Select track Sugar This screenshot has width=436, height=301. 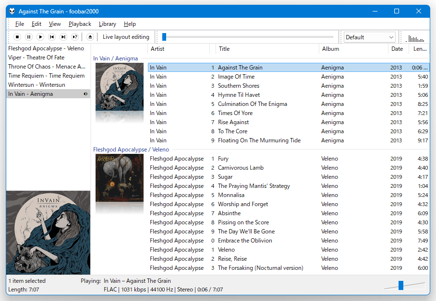289,177
